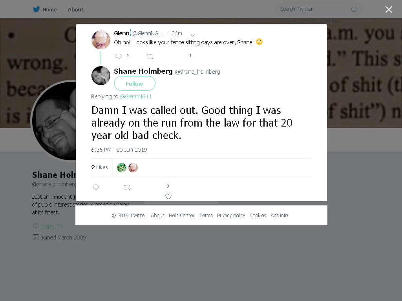Retweet Shane Holmberg's tweet

(128, 187)
